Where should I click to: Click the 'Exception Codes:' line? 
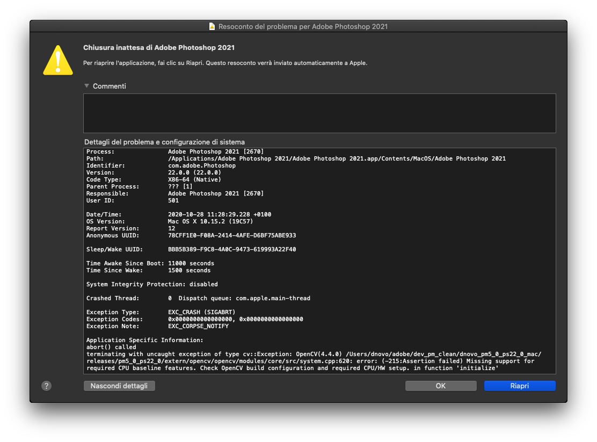pos(194,320)
